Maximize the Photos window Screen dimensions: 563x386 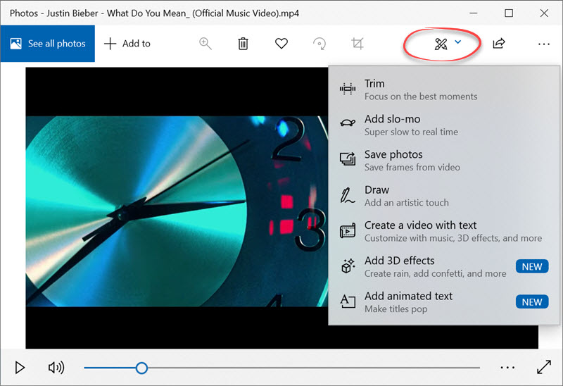pos(509,13)
